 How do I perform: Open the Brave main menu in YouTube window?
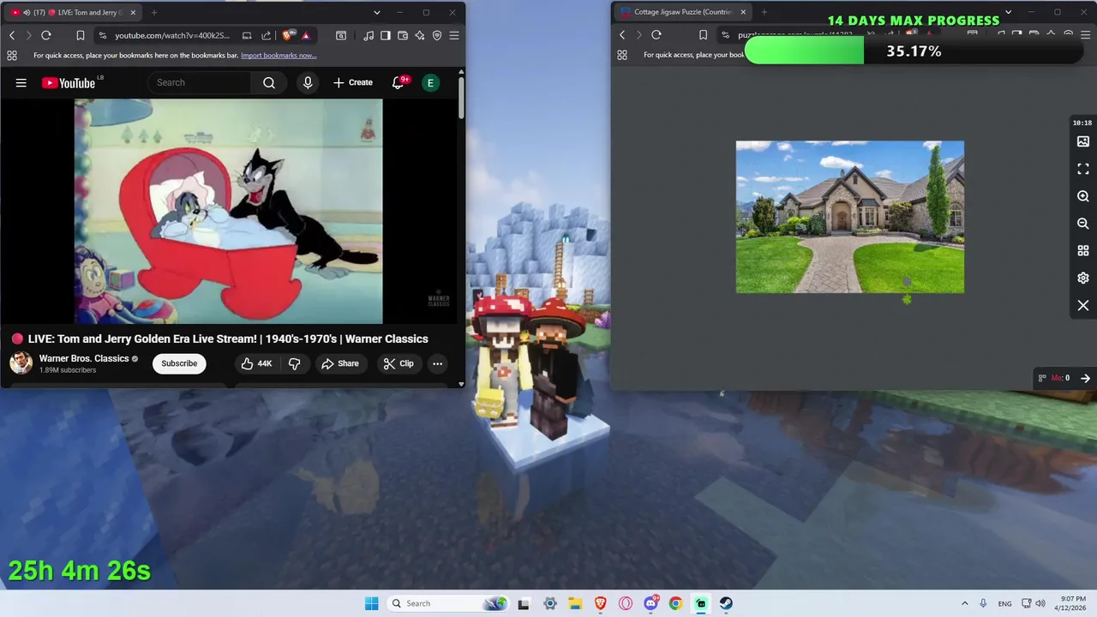coord(454,35)
